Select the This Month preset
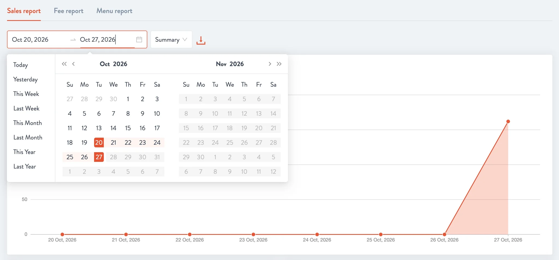Image resolution: width=559 pixels, height=260 pixels. (x=28, y=123)
